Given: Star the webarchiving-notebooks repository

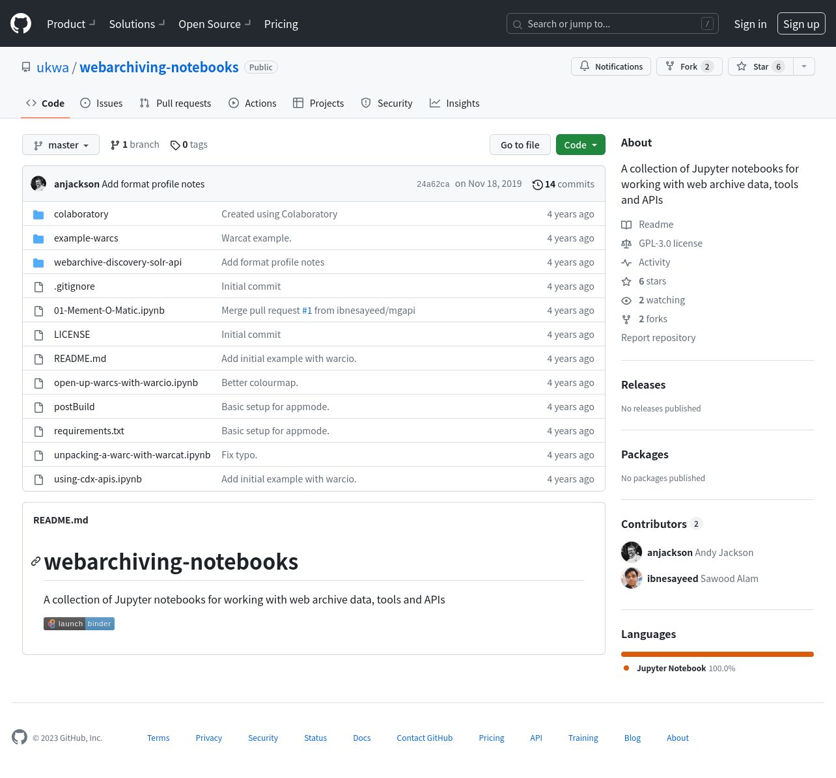Looking at the screenshot, I should (760, 66).
